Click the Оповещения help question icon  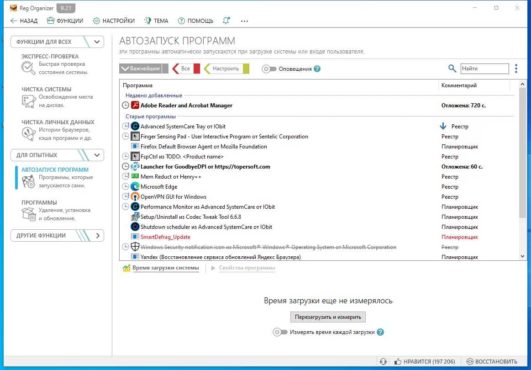pyautogui.click(x=317, y=69)
